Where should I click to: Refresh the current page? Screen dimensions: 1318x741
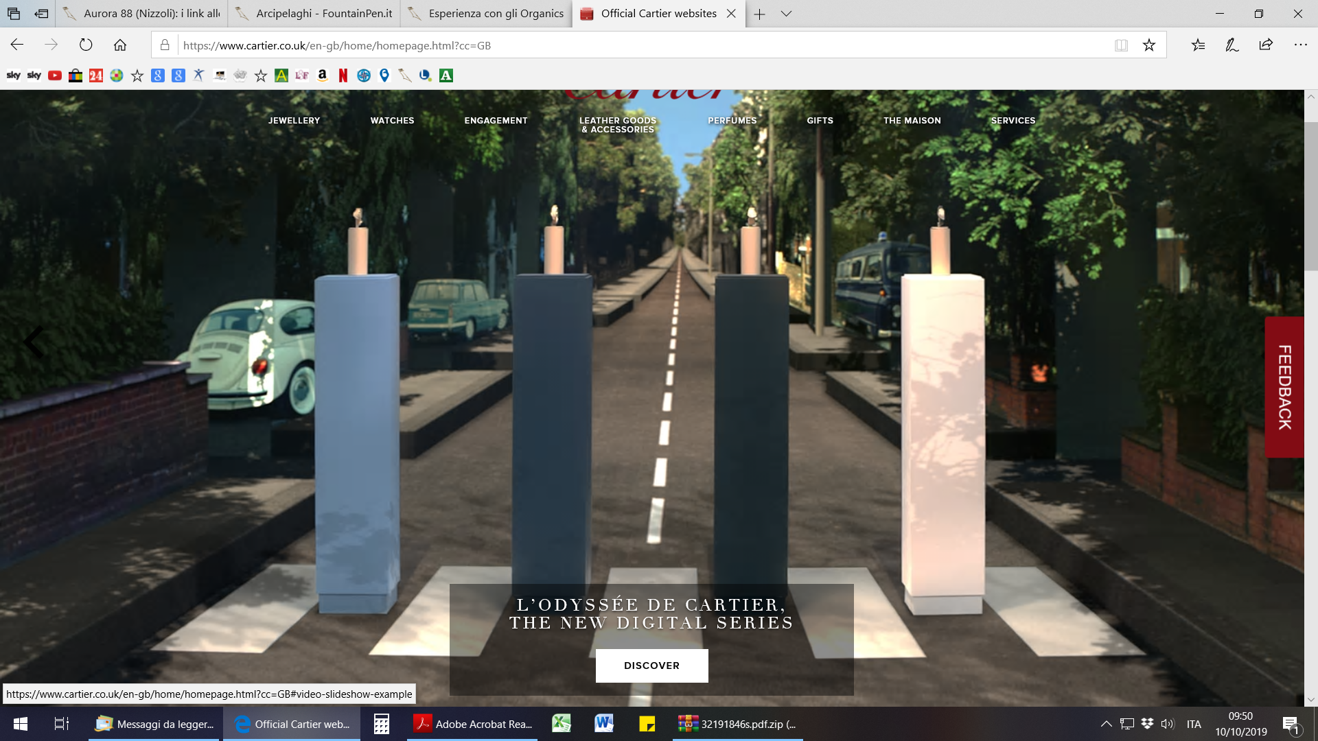point(86,45)
